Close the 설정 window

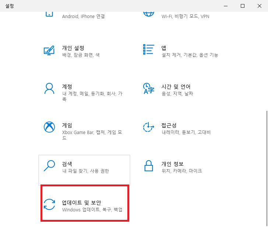point(260,6)
